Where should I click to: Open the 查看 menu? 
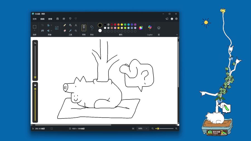(50, 19)
